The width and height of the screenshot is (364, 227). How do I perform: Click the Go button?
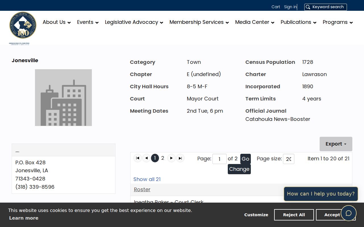click(245, 159)
